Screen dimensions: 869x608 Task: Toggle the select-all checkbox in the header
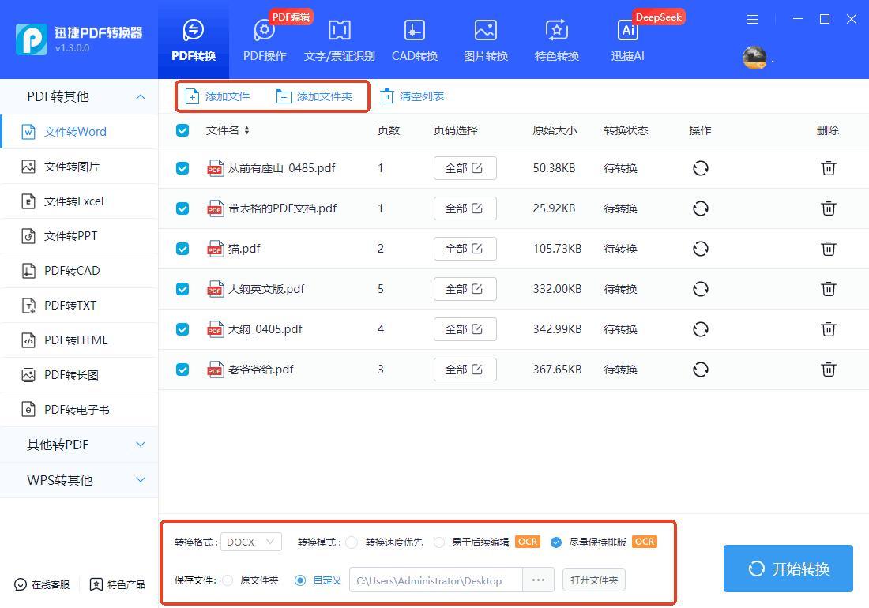coord(182,130)
